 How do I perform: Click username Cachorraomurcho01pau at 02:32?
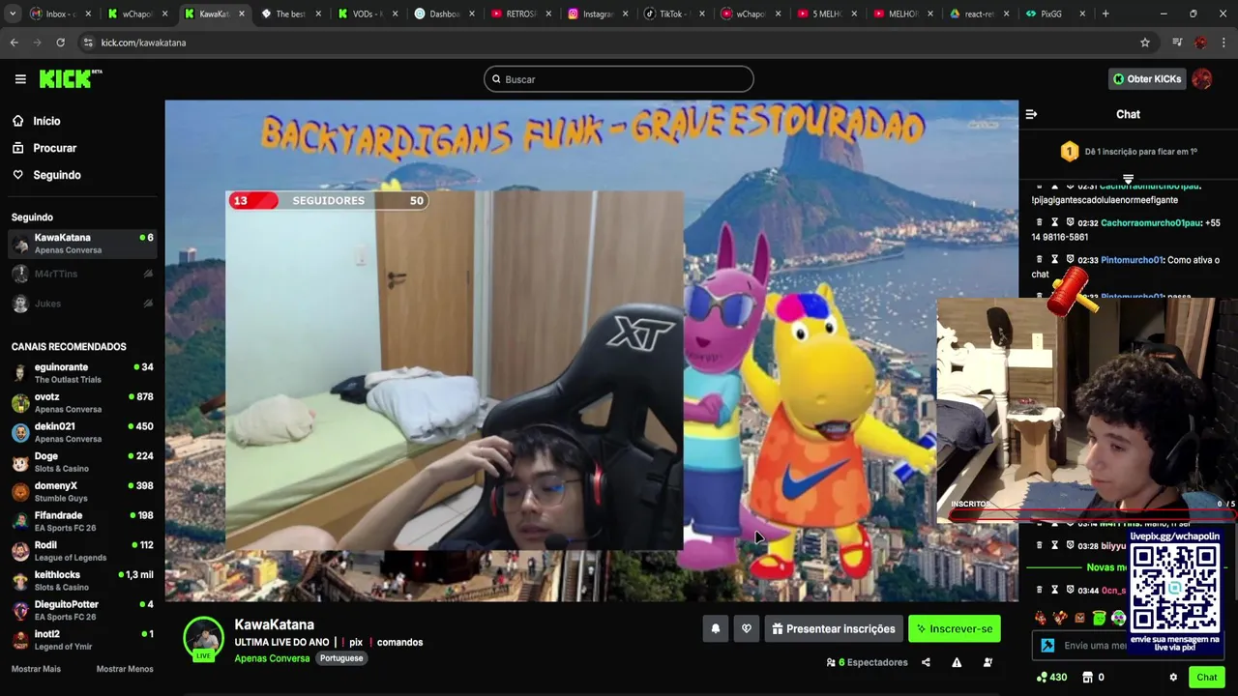(1150, 222)
